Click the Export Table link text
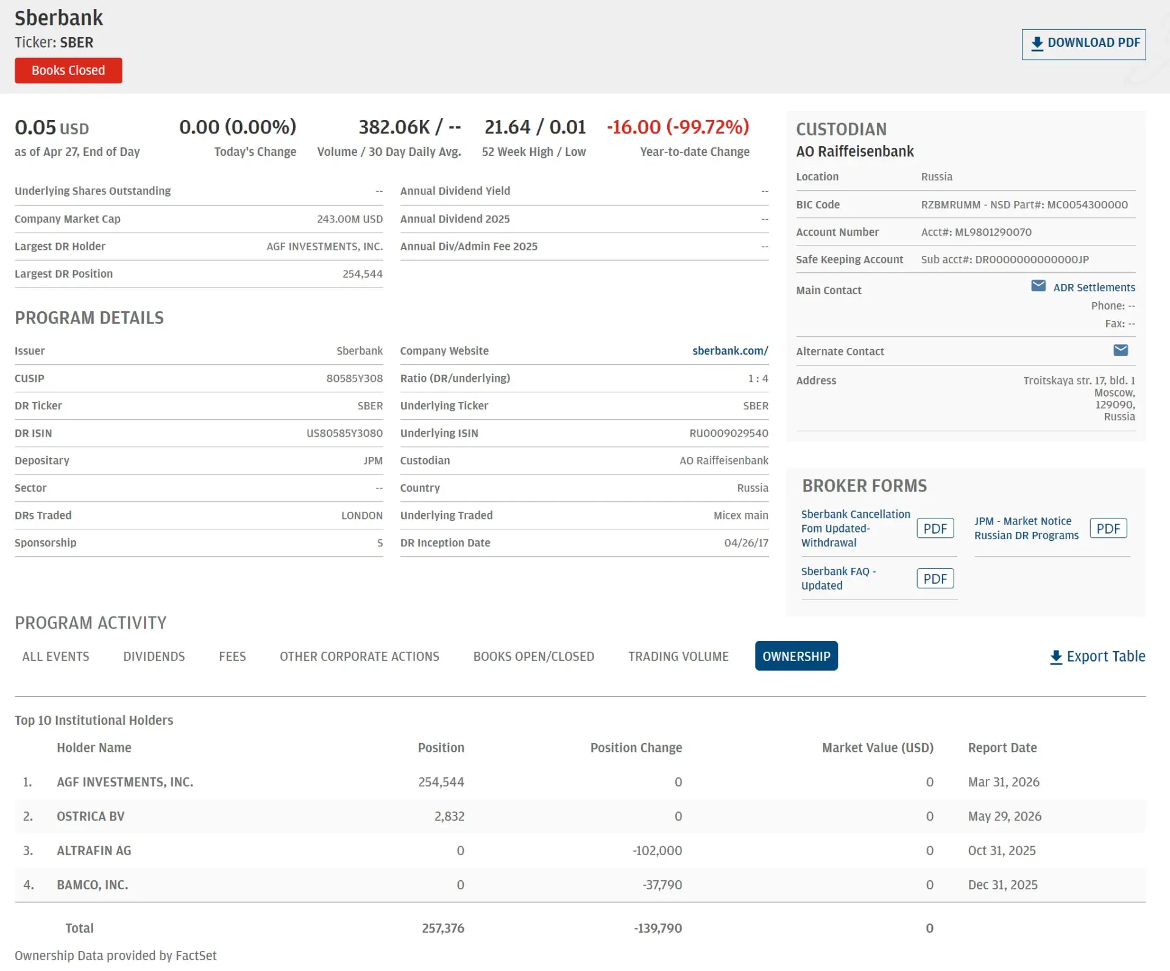The height and width of the screenshot is (971, 1170). (1106, 657)
